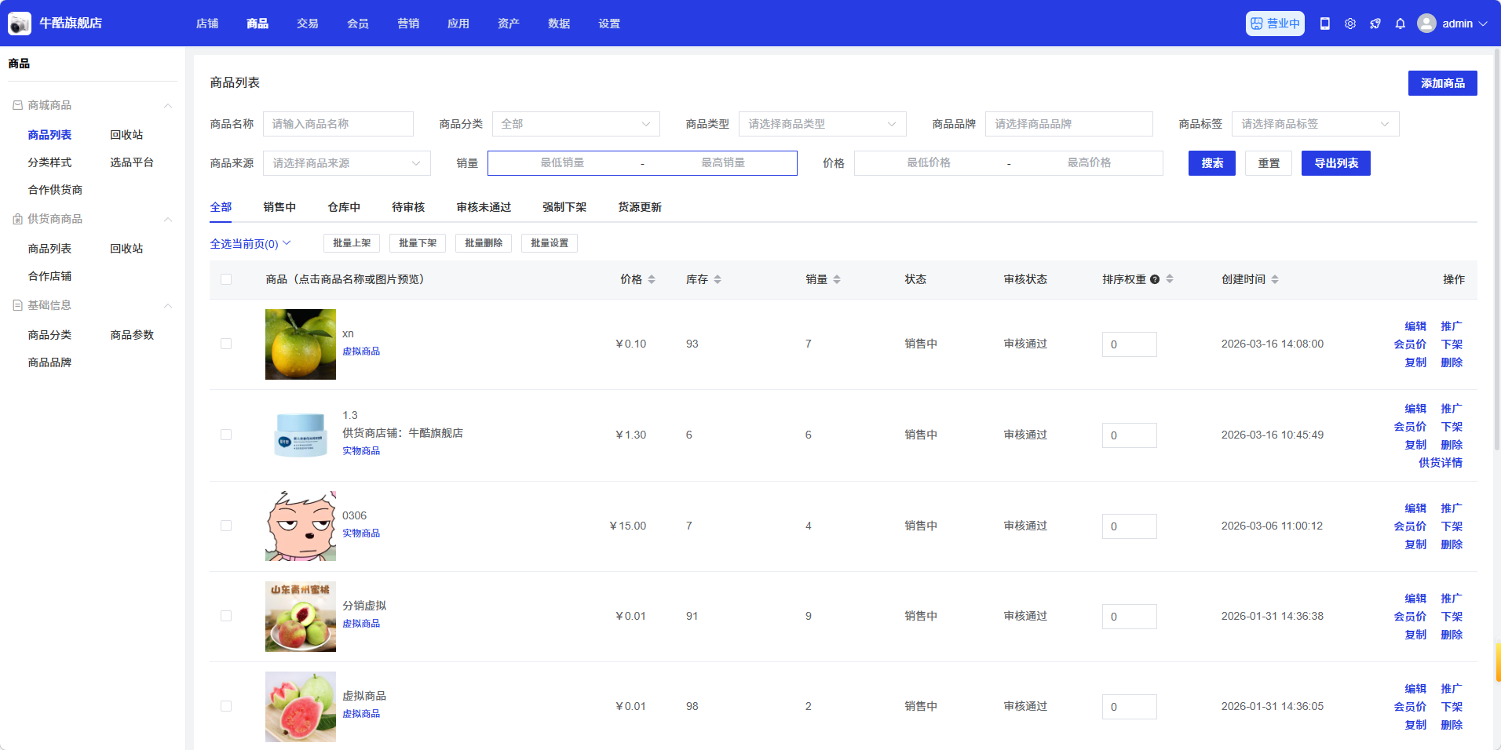This screenshot has width=1501, height=750.
Task: Check the checkbox for product xn
Action: 226,344
